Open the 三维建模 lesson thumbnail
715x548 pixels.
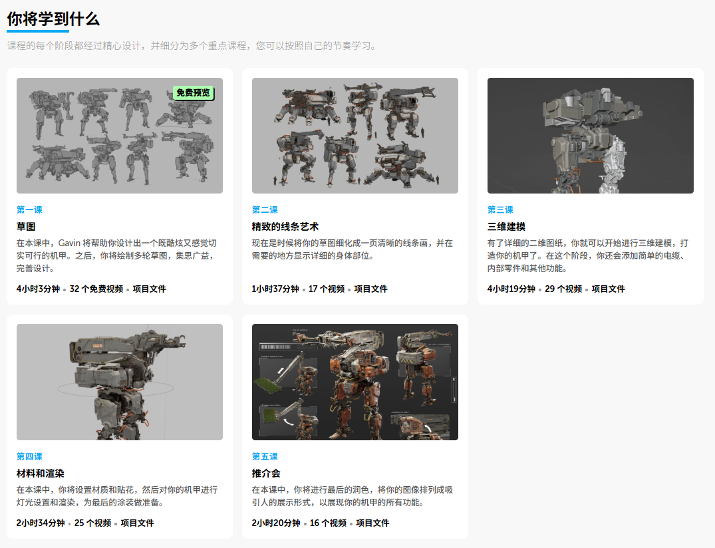[590, 136]
